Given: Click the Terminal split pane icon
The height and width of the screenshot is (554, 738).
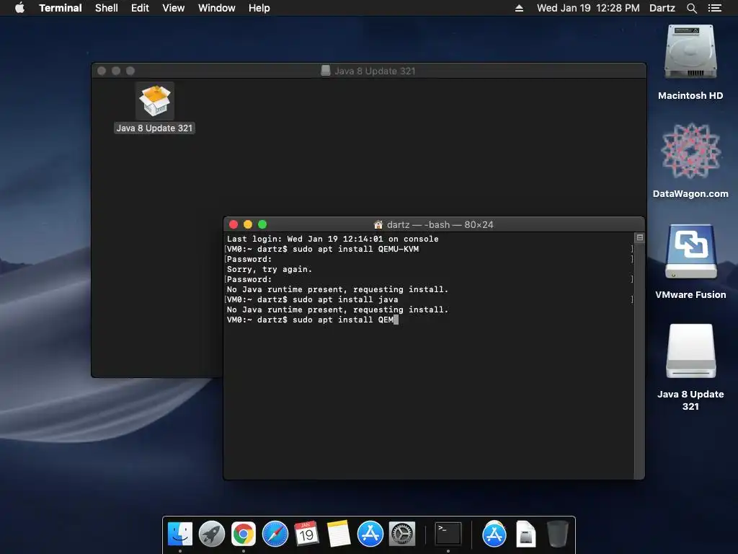Looking at the screenshot, I should click(x=640, y=237).
